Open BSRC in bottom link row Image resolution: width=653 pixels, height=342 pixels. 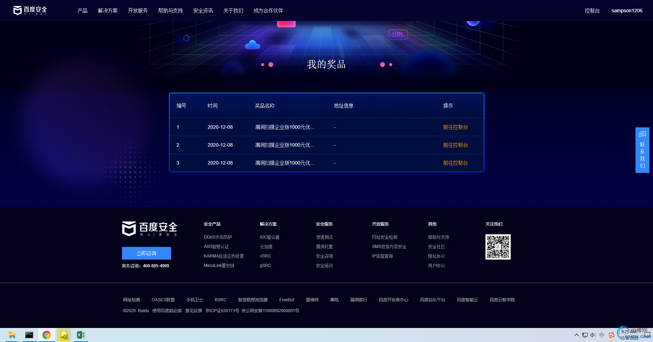coord(220,300)
